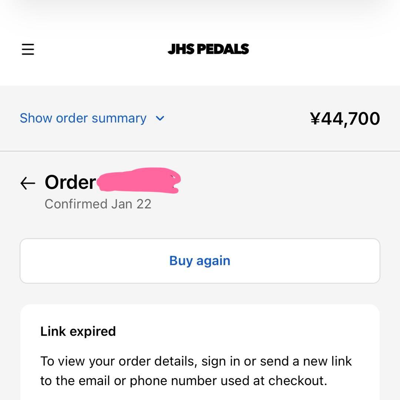Click the Link expired heading
The height and width of the screenshot is (400, 400).
click(78, 331)
